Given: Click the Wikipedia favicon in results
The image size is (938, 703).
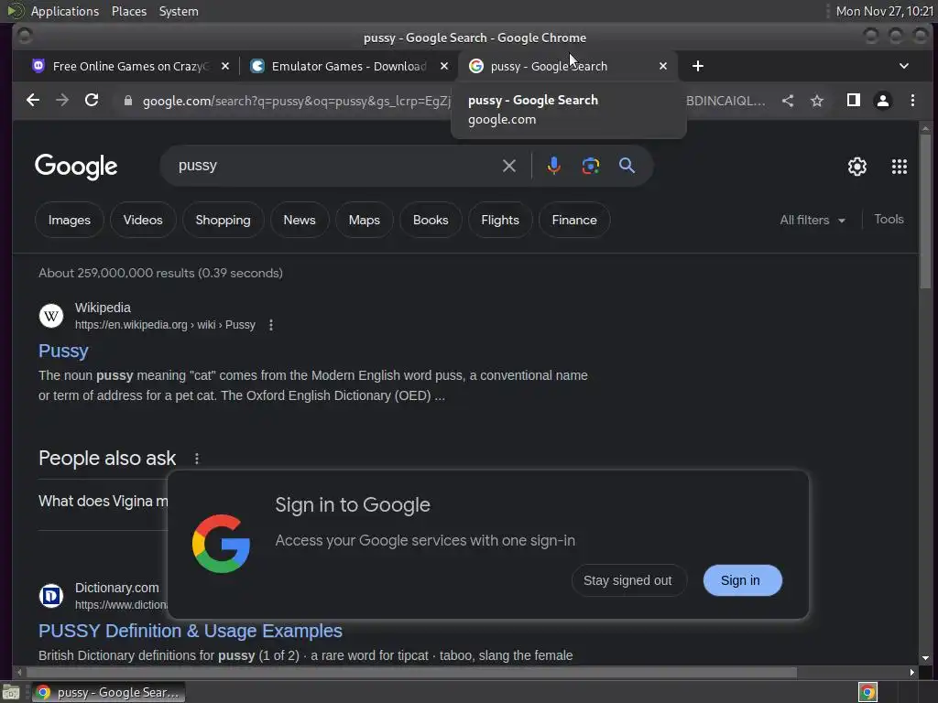Looking at the screenshot, I should [51, 316].
